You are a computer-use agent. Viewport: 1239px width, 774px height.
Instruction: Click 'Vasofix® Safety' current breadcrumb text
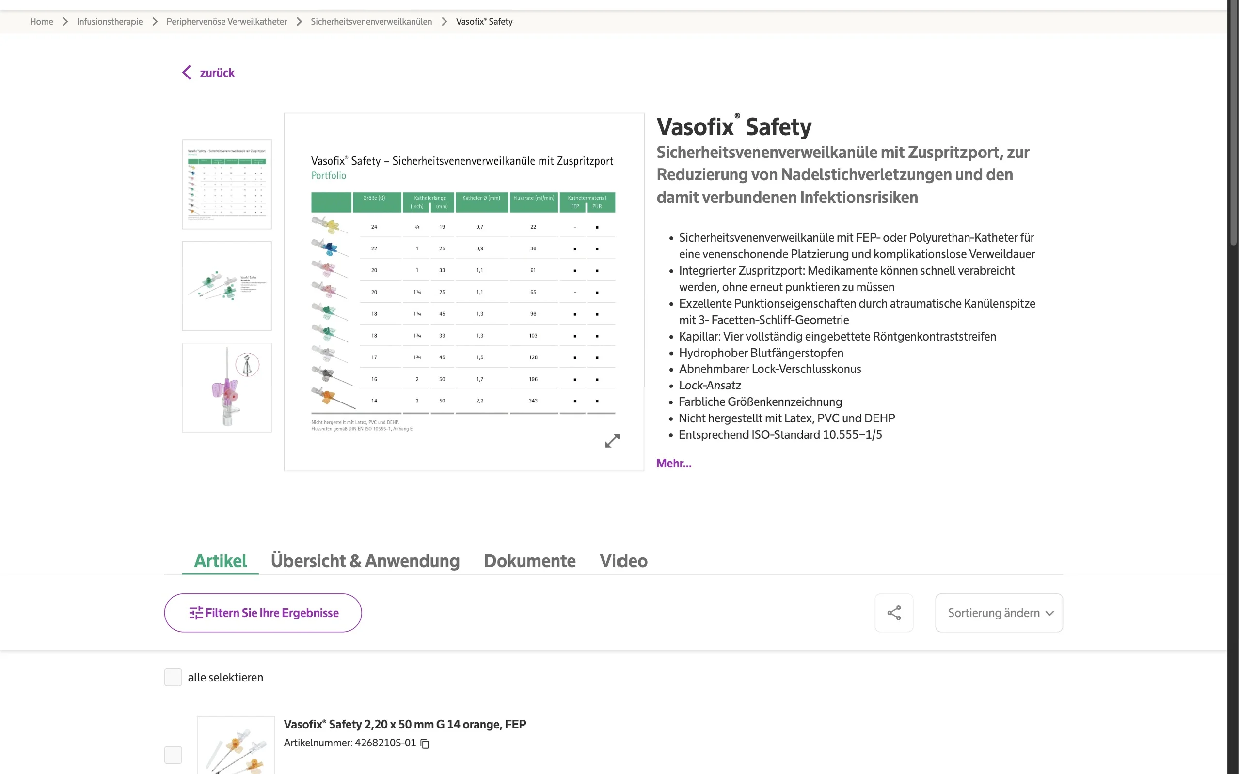tap(484, 21)
